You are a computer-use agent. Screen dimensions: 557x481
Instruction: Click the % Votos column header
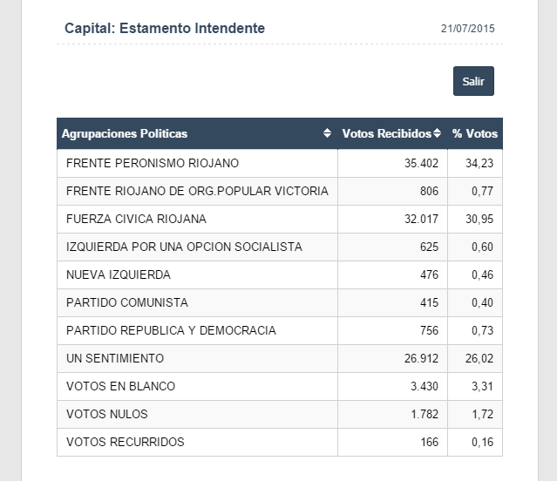click(475, 133)
